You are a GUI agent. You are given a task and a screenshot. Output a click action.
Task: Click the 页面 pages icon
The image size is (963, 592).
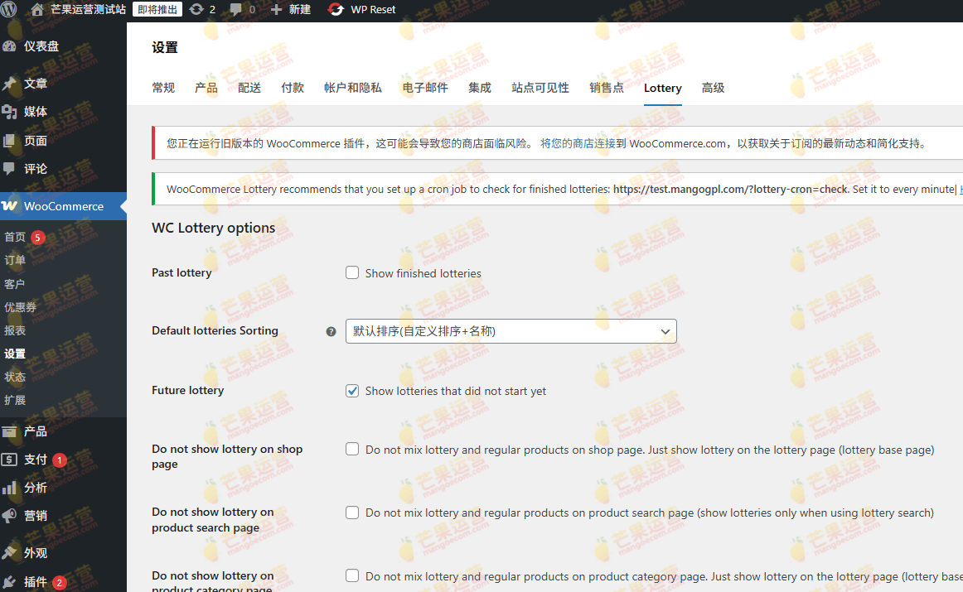click(x=9, y=141)
